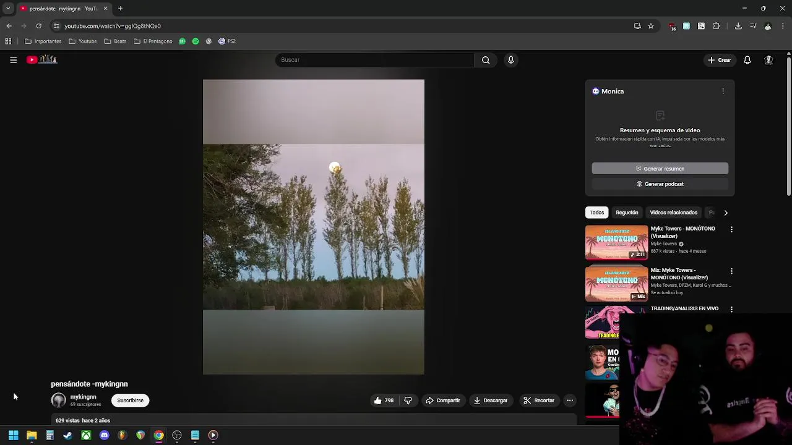The height and width of the screenshot is (445, 792).
Task: Open the Youtube bookmarks folder
Action: click(82, 41)
